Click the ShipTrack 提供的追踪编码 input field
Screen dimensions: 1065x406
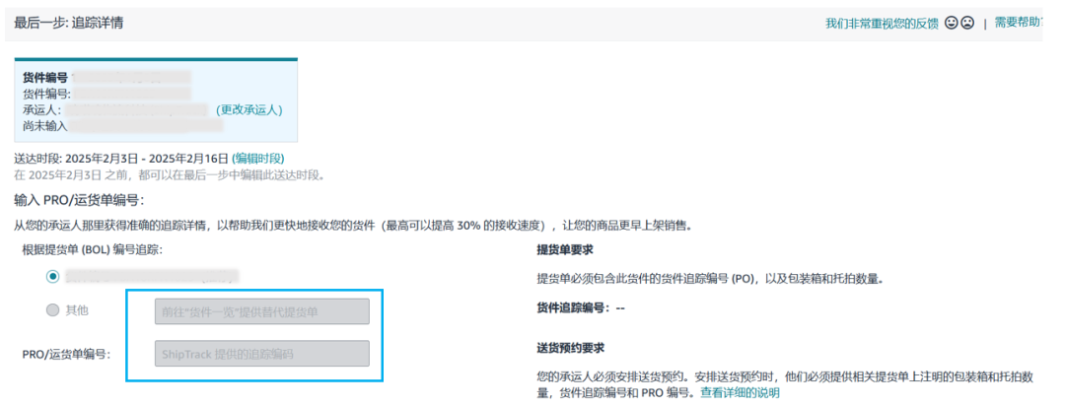click(x=262, y=354)
